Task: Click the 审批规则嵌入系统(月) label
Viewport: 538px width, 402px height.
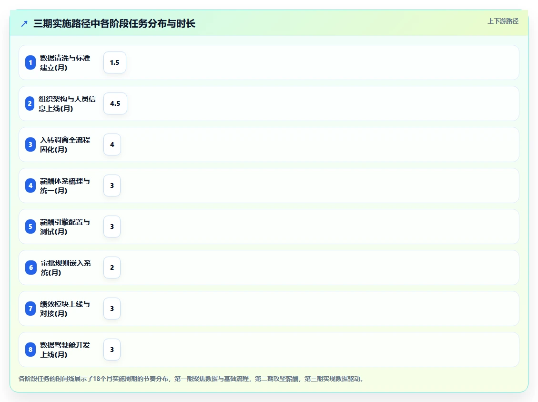Action: (x=66, y=268)
